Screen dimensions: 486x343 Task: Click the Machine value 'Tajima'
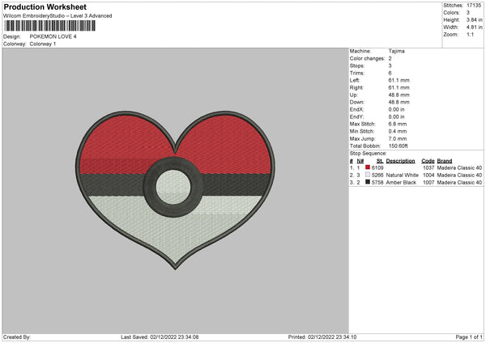point(396,51)
